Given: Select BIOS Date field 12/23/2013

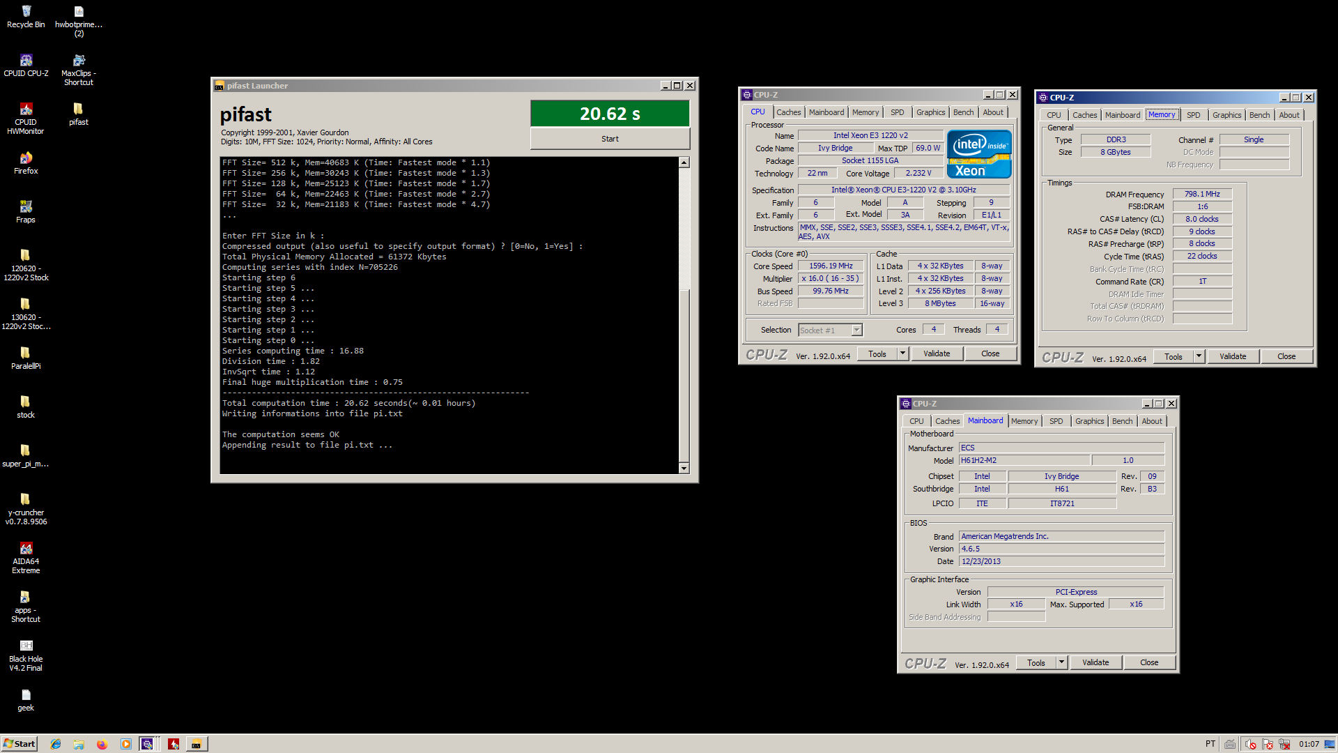Looking at the screenshot, I should point(1061,561).
